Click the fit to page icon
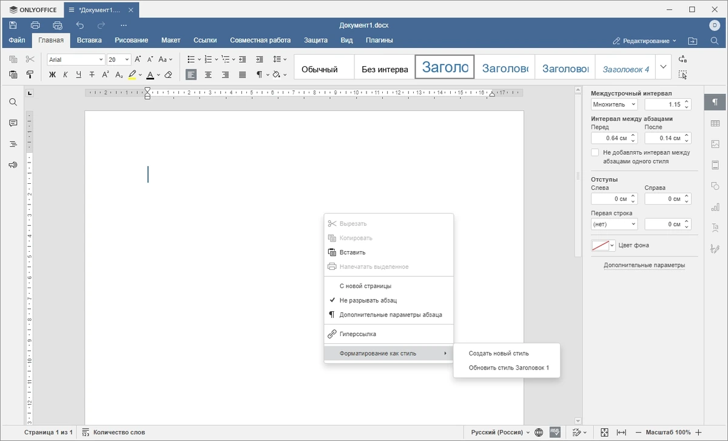Screen dimensions: 728x441 (x=604, y=433)
